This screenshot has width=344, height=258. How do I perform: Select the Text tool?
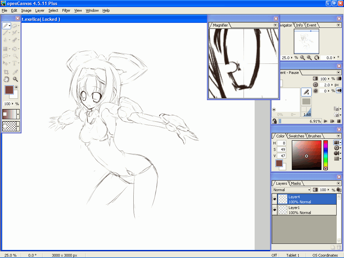pyautogui.click(x=14, y=63)
